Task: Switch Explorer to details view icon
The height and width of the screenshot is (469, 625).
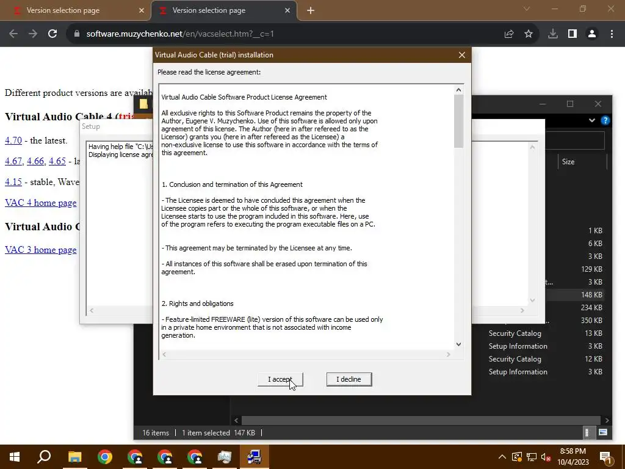Action: (x=587, y=433)
